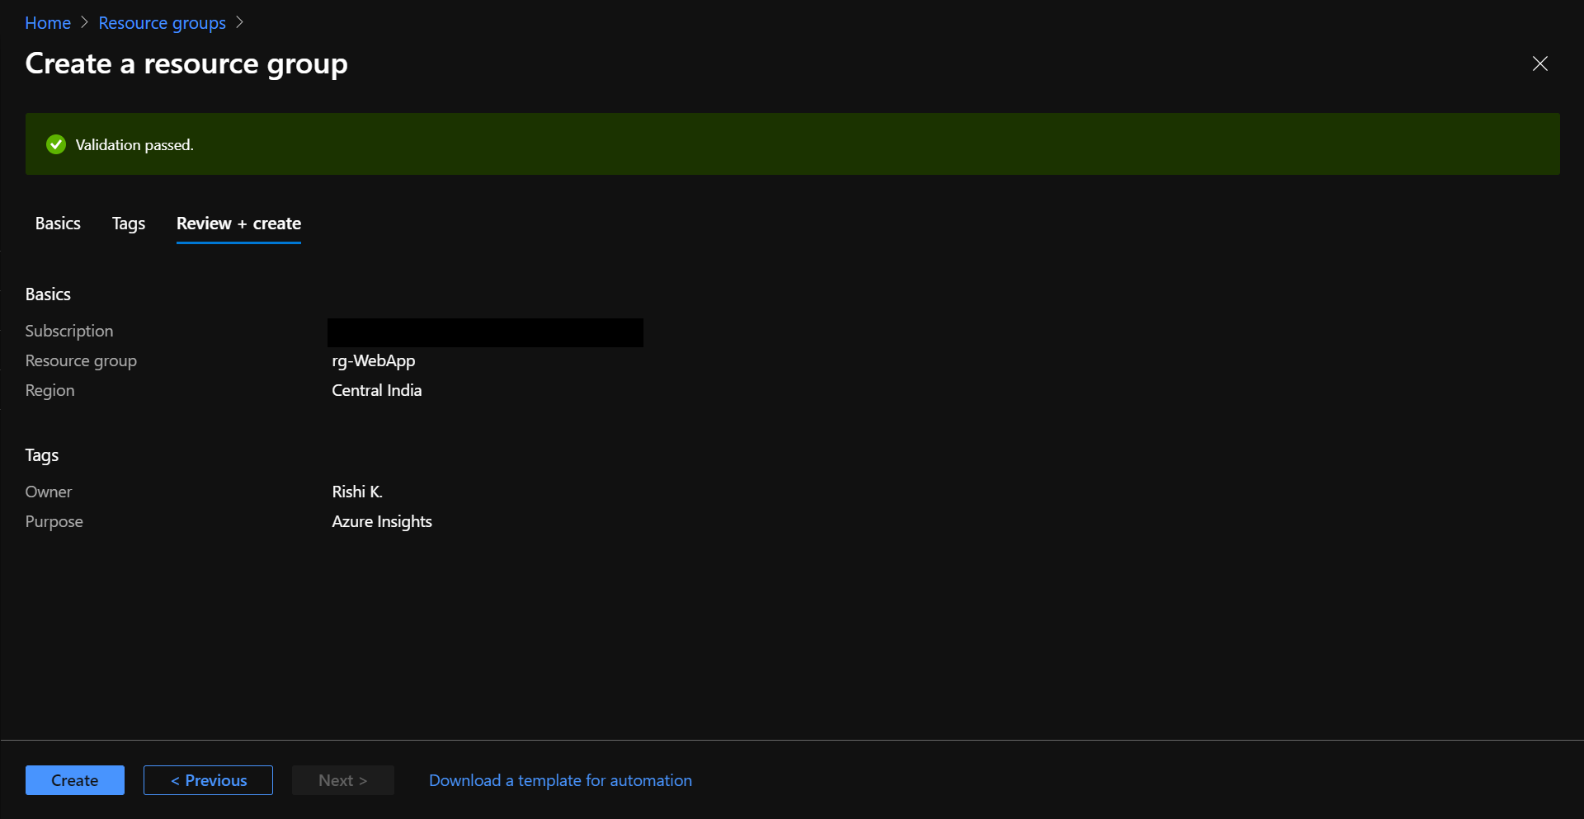Click the disabled Next button
The height and width of the screenshot is (819, 1584).
[342, 780]
